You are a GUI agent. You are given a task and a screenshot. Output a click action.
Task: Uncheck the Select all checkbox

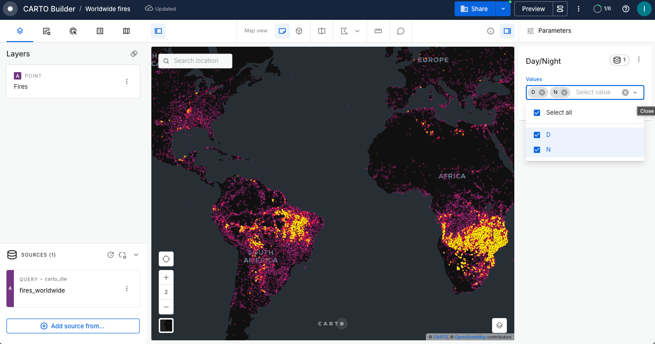coord(537,113)
